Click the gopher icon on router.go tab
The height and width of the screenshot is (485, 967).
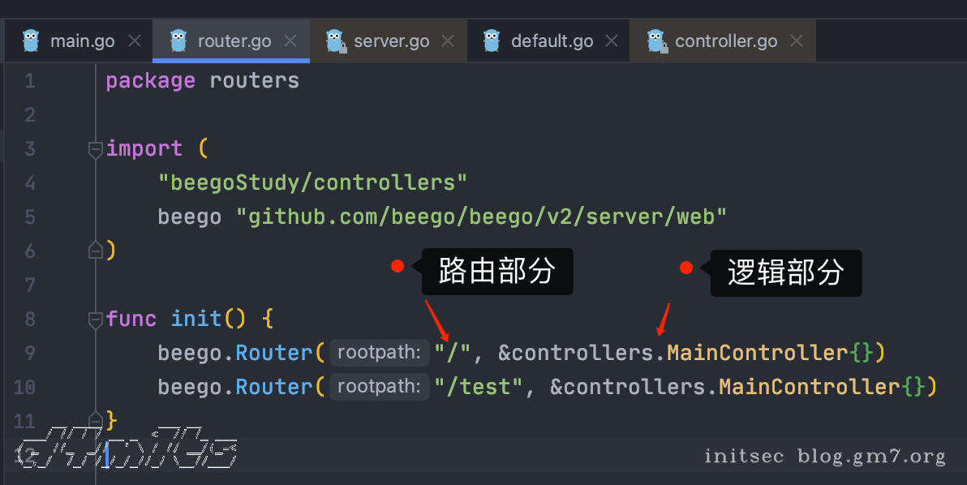[178, 41]
